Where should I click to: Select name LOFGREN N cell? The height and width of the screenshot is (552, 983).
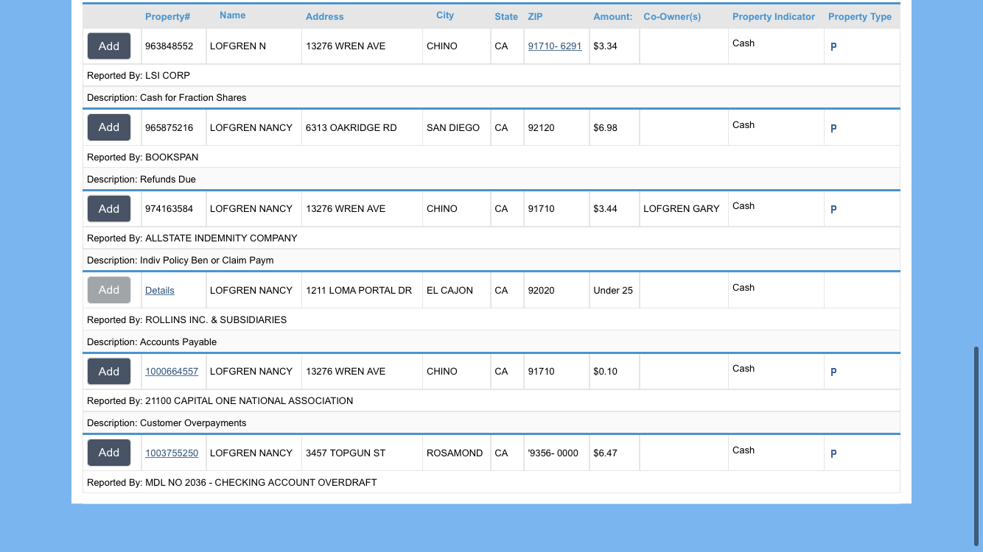254,46
